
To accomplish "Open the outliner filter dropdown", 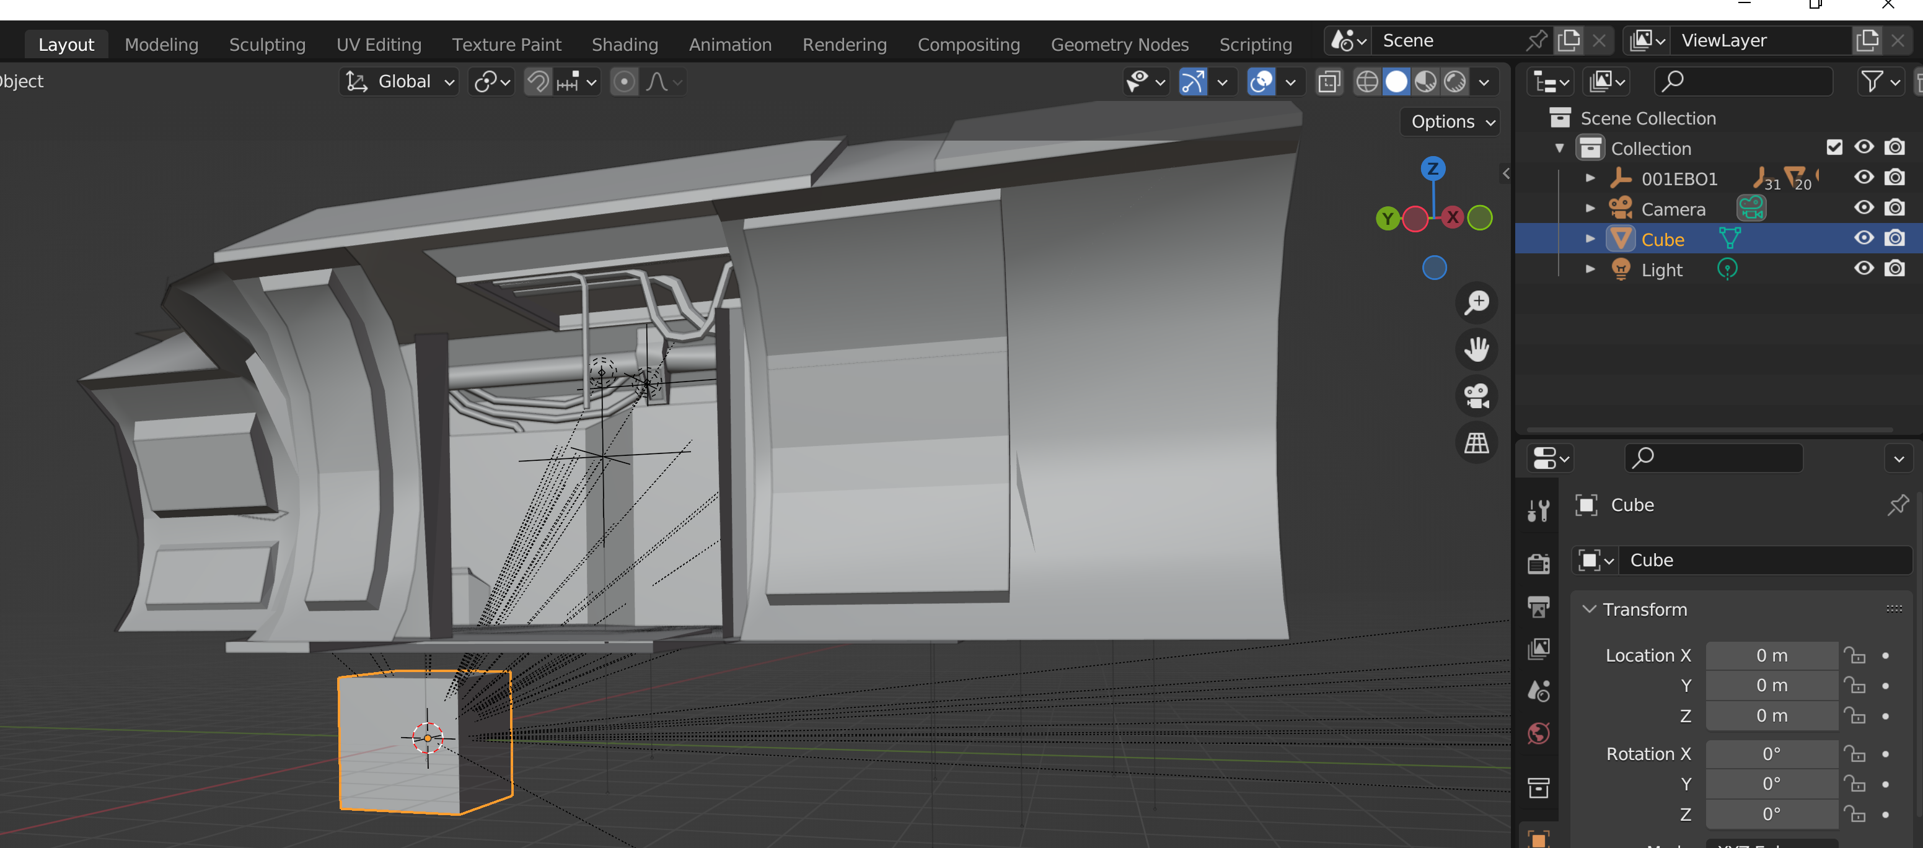I will [x=1880, y=81].
